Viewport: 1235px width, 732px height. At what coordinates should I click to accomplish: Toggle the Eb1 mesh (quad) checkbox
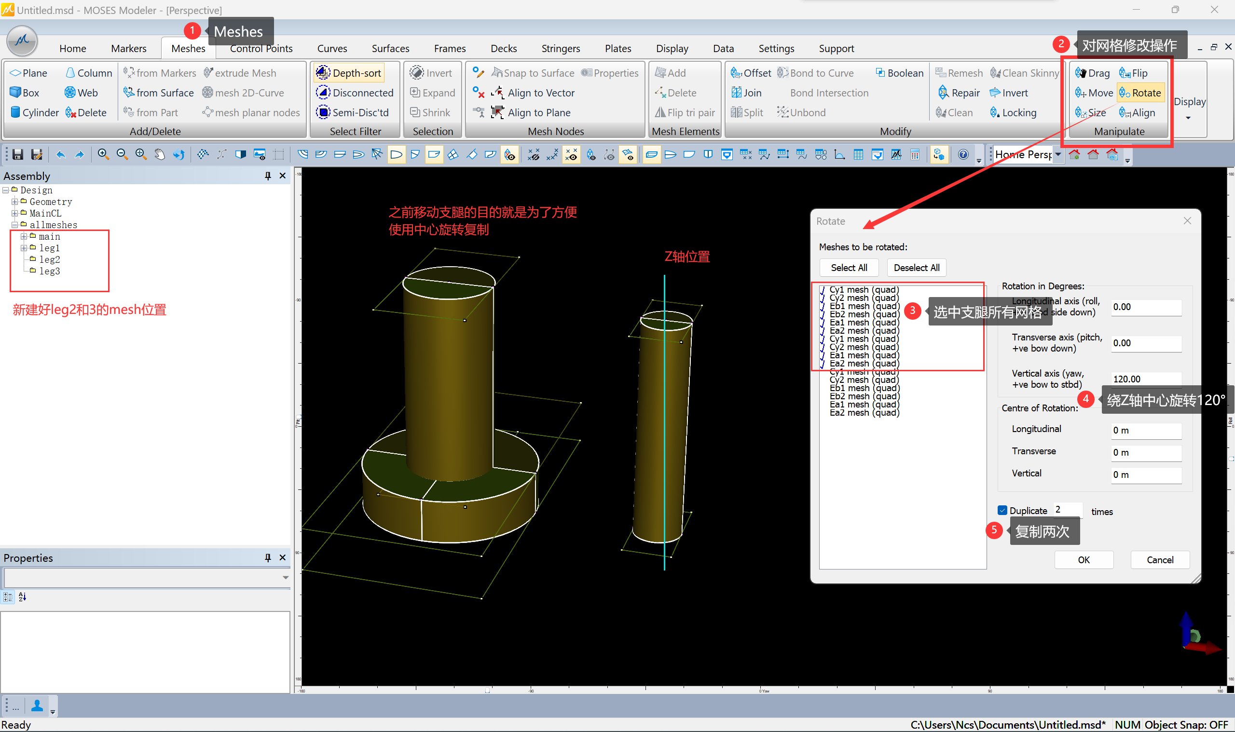click(823, 306)
